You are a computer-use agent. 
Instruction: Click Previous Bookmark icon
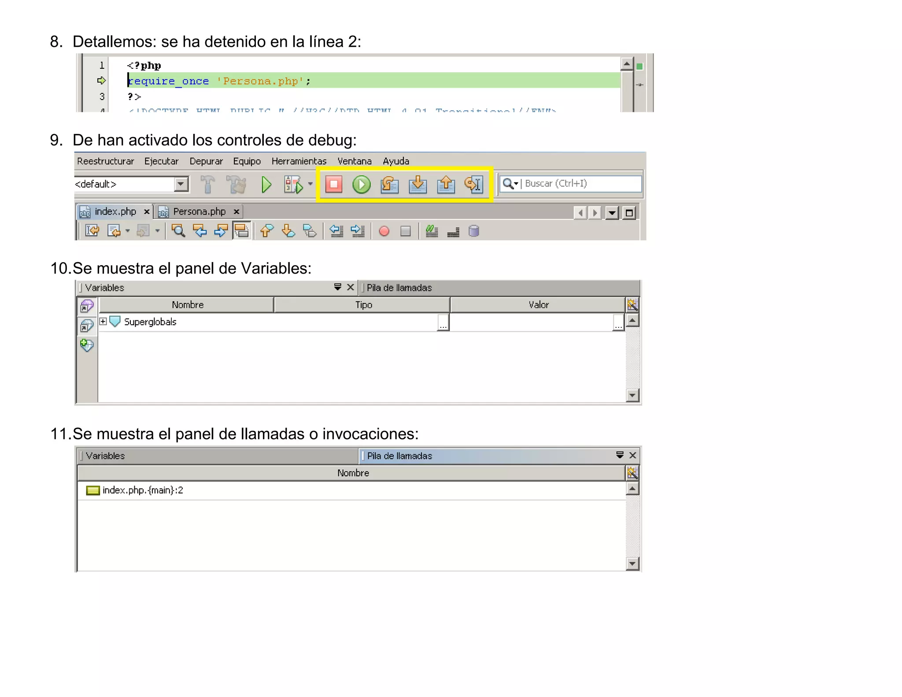[266, 231]
